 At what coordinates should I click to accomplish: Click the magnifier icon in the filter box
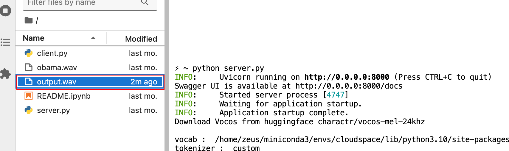tap(145, 3)
